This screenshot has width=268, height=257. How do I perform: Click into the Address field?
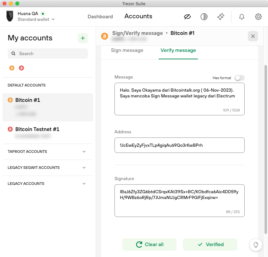click(x=179, y=145)
